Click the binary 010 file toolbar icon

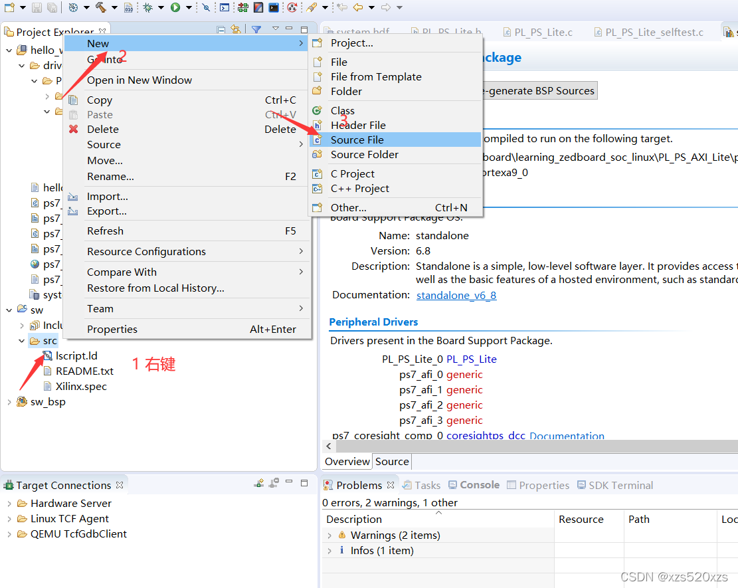pyautogui.click(x=128, y=7)
